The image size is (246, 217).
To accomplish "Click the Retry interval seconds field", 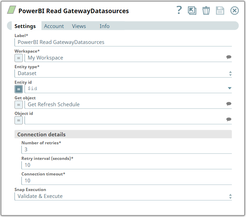I will tap(126, 165).
